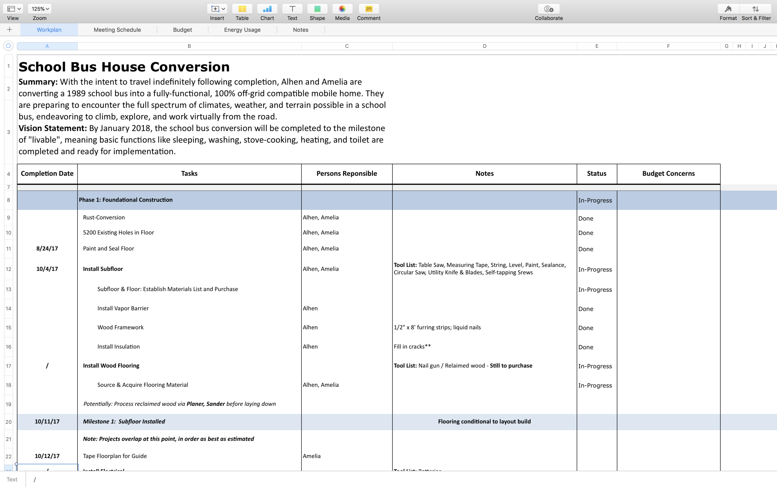Screen dimensions: 777x487
Task: Select Status cell for Install Subfloor row
Action: pos(597,269)
